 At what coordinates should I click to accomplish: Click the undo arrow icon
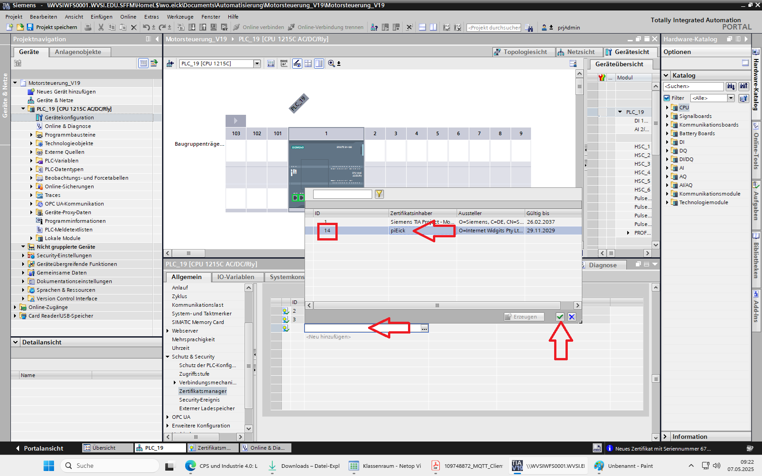coord(146,27)
